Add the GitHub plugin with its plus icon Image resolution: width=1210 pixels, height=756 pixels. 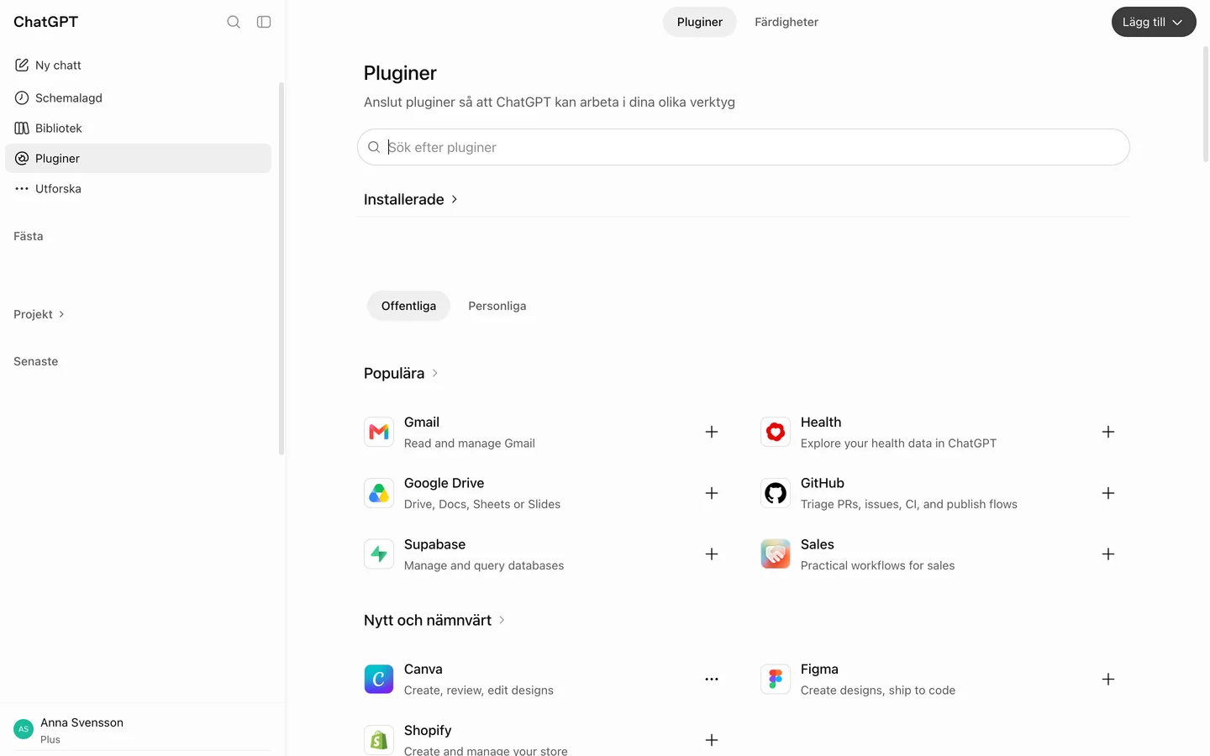tap(1108, 493)
